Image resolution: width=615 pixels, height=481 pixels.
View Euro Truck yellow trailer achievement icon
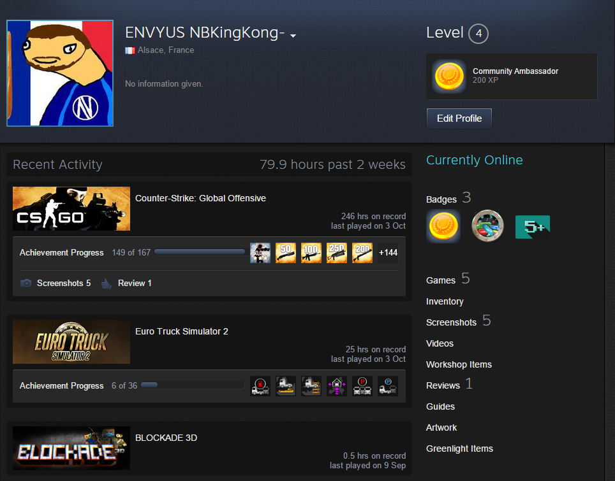coord(286,386)
